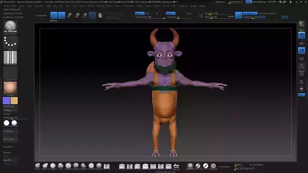Screen dimensions: 308x173
Task: Click the QuickSave button
Action: (x=220, y=2)
